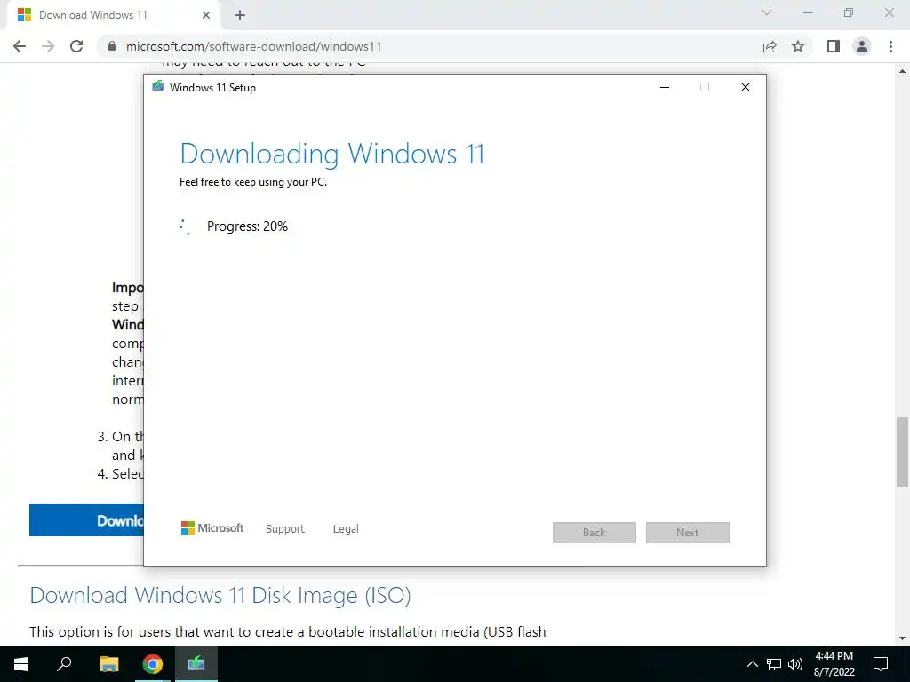Click the Windows 11 Setup title bar icon
Viewport: 910px width, 682px height.
158,86
